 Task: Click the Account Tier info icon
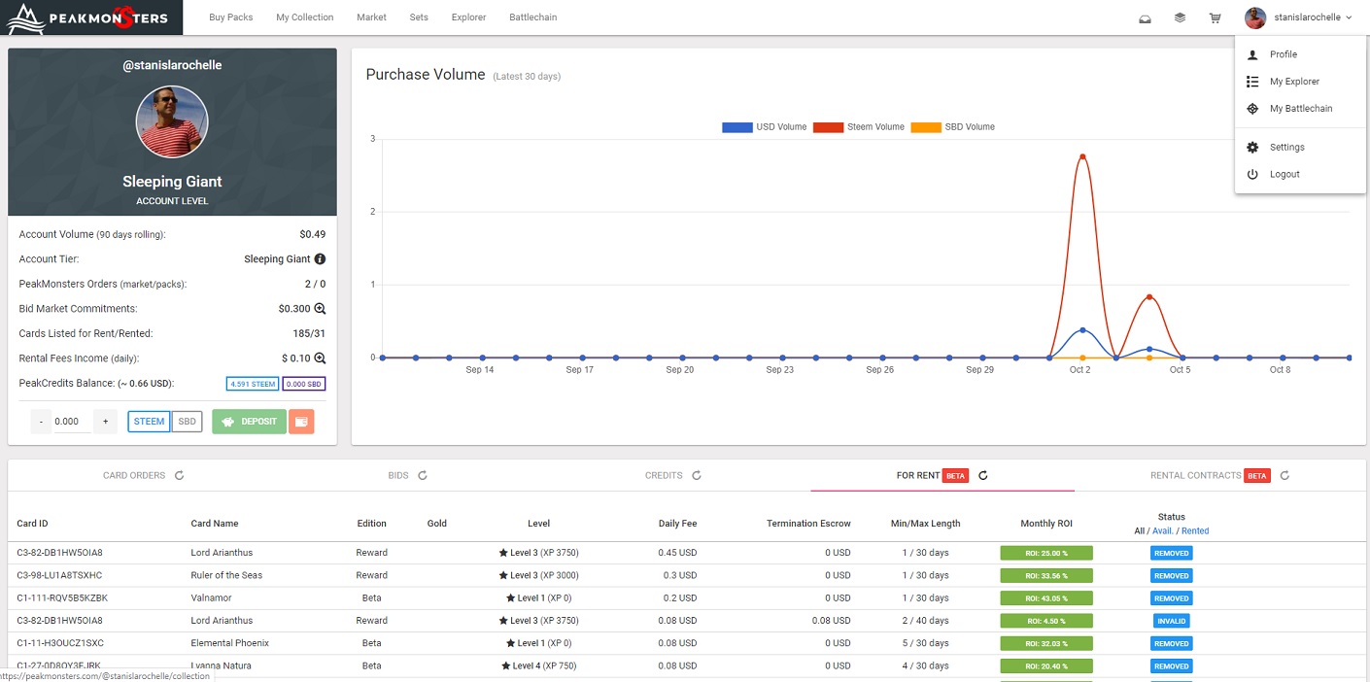click(320, 259)
